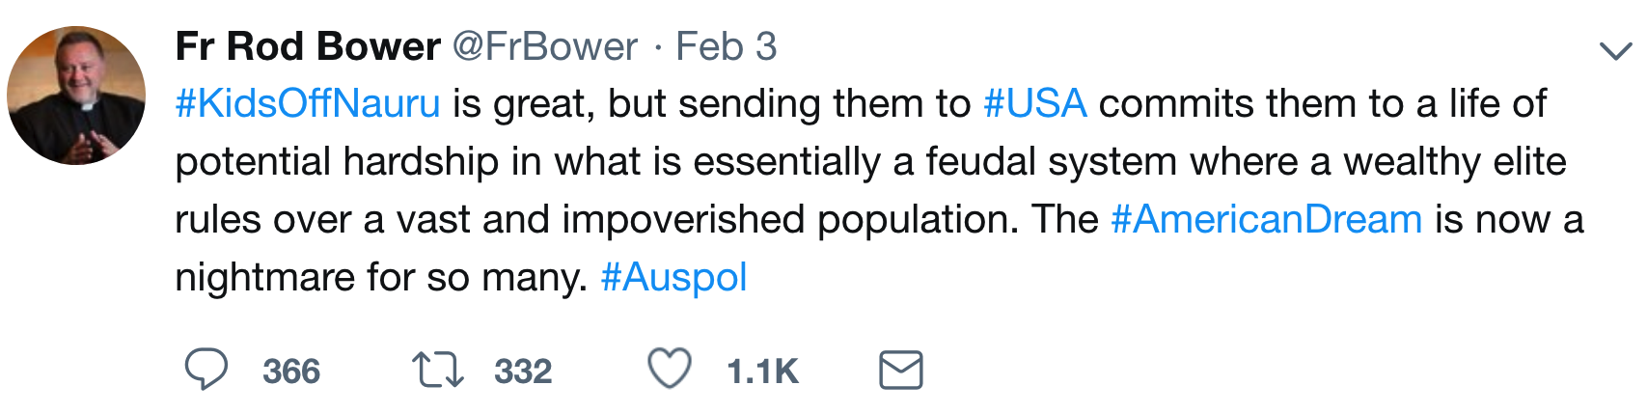Like the tweet with the heart icon

(669, 370)
